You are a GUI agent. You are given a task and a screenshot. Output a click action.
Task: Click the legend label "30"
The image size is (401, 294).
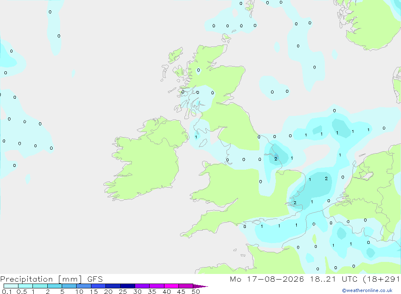tap(137, 292)
